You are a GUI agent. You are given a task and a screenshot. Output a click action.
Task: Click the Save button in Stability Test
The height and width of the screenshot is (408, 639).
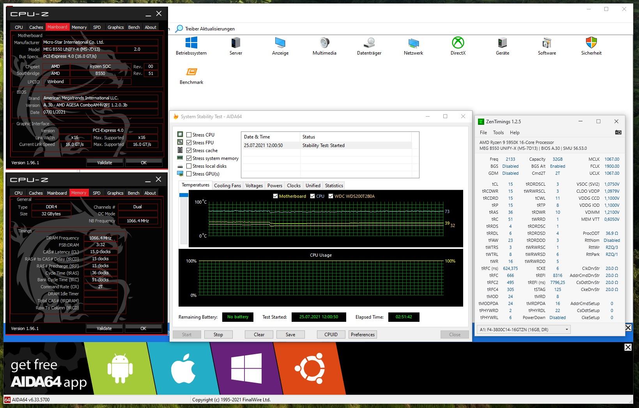click(290, 334)
